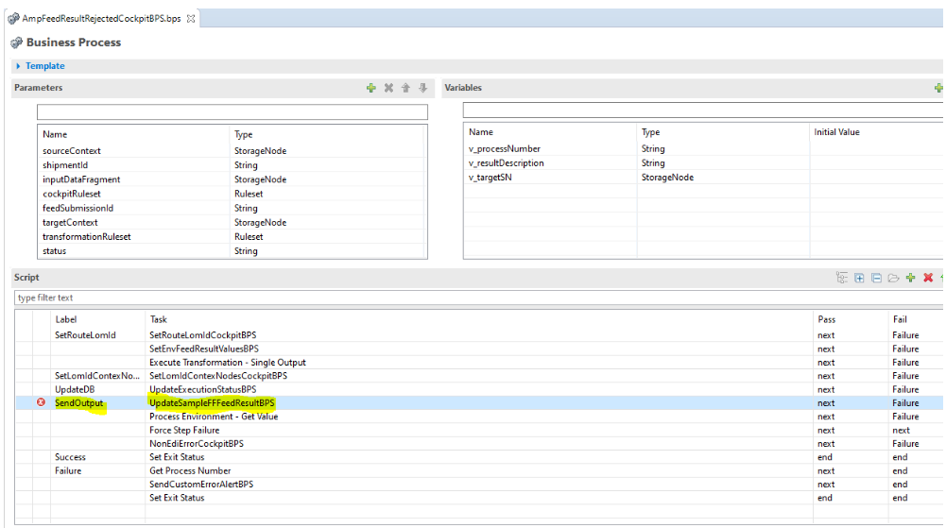Select inputDataFragment parameter

coord(81,179)
